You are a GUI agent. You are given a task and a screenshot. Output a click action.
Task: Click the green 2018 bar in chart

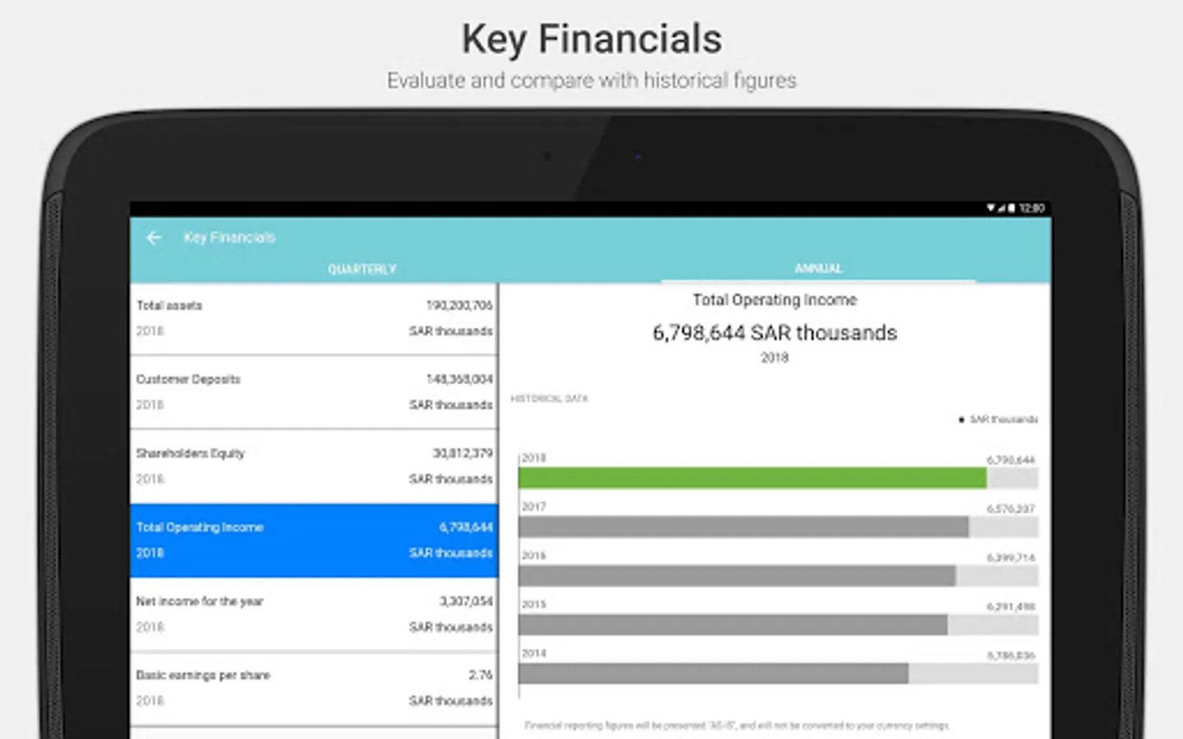click(753, 478)
